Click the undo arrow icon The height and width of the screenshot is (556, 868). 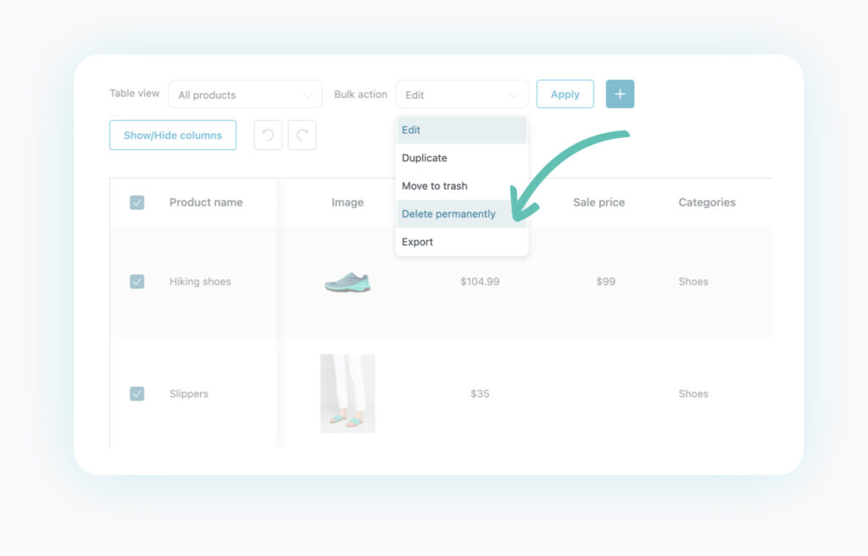pos(268,135)
